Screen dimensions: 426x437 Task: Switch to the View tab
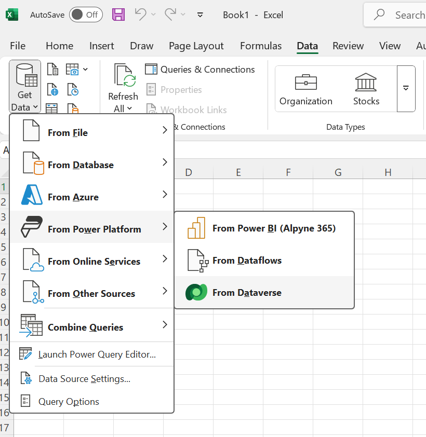390,46
